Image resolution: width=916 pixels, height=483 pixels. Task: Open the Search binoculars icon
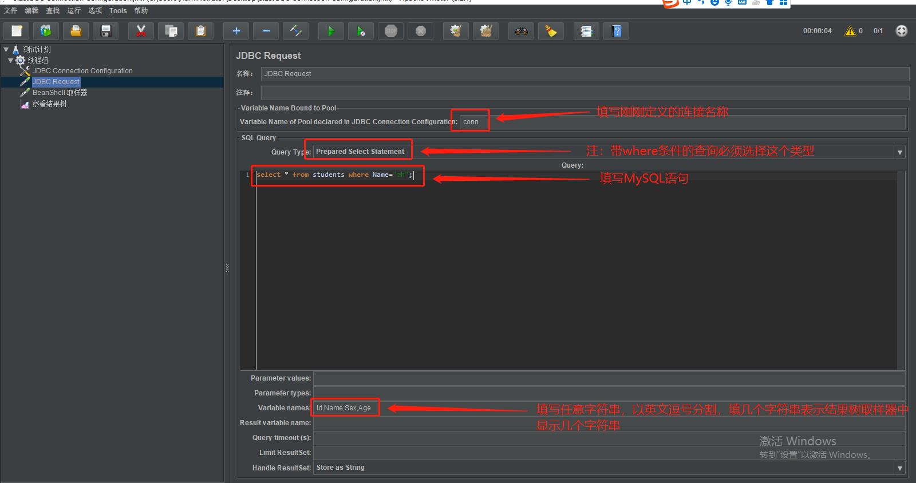(521, 31)
